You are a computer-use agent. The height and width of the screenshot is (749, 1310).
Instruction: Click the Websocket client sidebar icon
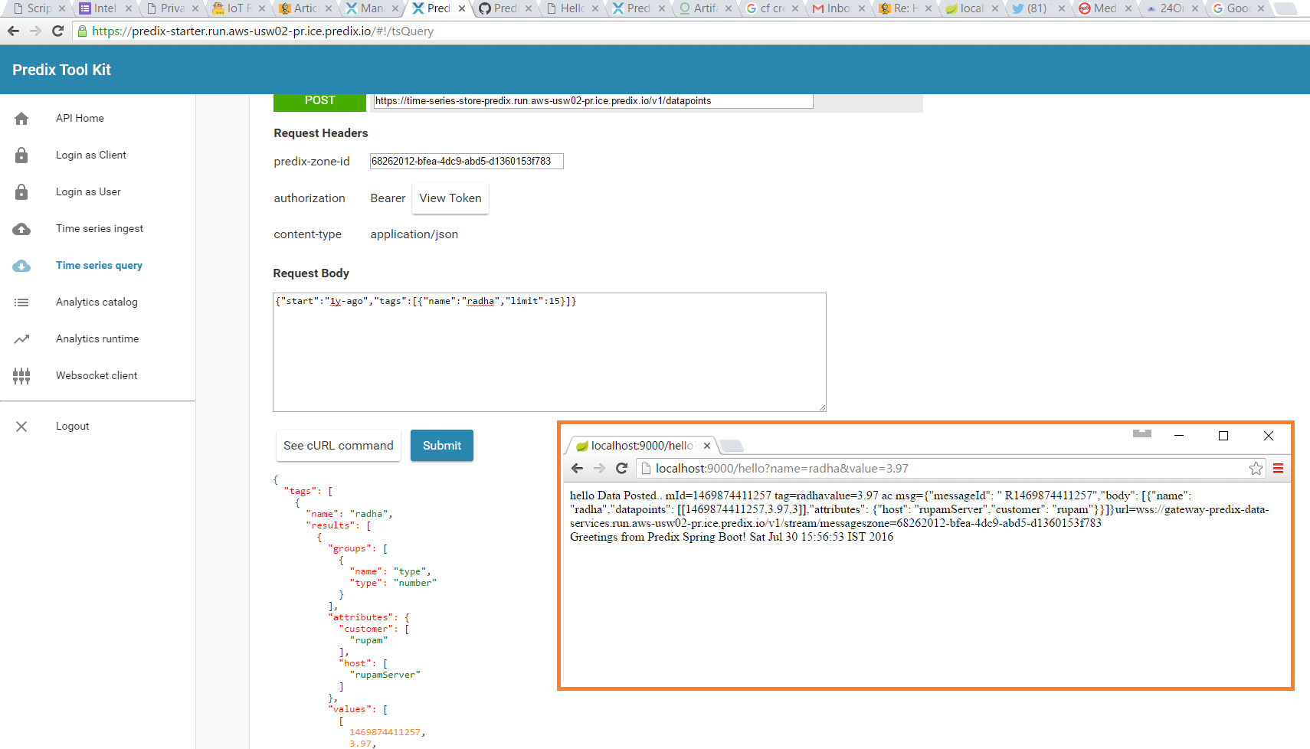tap(21, 376)
